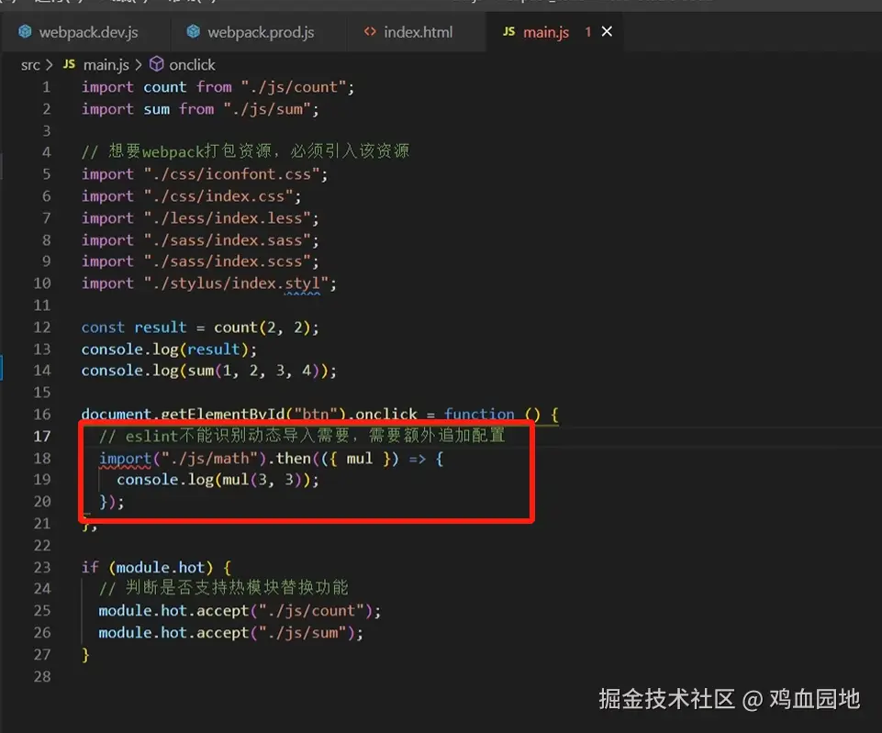This screenshot has height=733, width=882.
Task: Click the src breadcrumb folder
Action: [x=30, y=65]
